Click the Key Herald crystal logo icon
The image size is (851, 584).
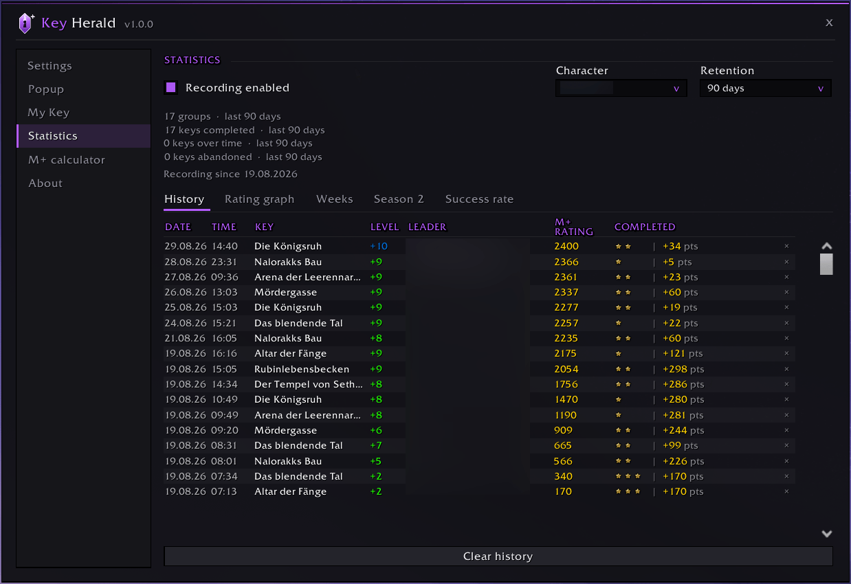pos(25,23)
